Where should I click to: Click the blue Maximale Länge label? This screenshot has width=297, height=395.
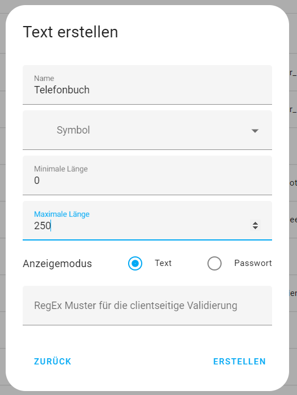(x=62, y=214)
